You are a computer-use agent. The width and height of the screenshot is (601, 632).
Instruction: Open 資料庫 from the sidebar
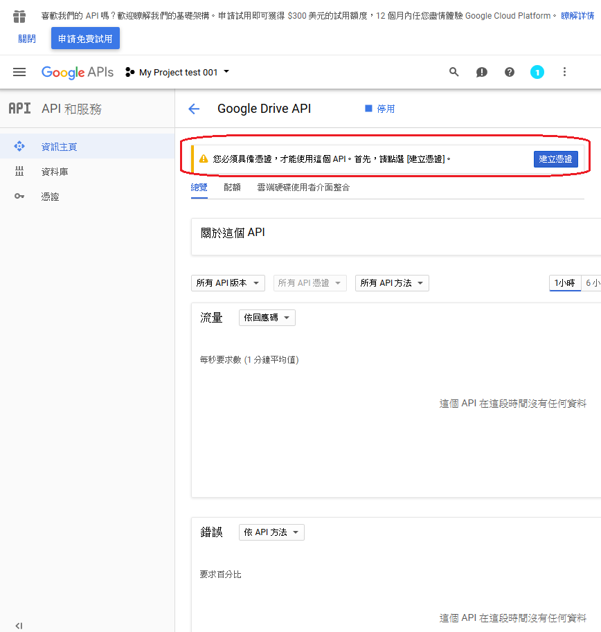[x=59, y=171]
